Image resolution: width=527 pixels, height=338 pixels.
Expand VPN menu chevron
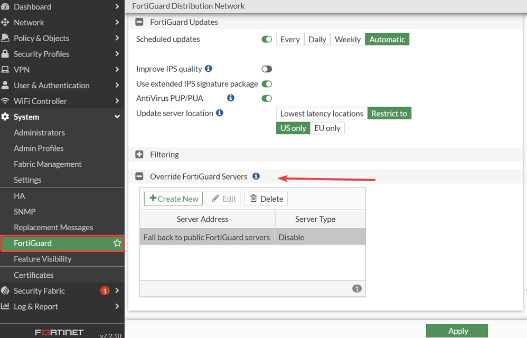(x=117, y=70)
